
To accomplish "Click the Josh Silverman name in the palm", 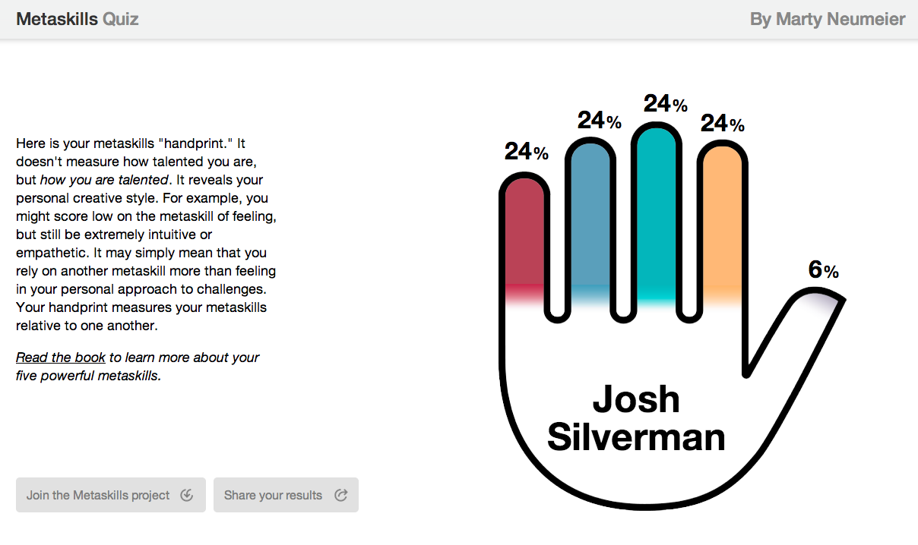I will [636, 418].
